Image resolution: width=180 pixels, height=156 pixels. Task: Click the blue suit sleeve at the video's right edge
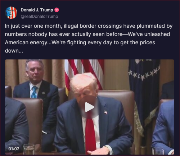coord(164,126)
